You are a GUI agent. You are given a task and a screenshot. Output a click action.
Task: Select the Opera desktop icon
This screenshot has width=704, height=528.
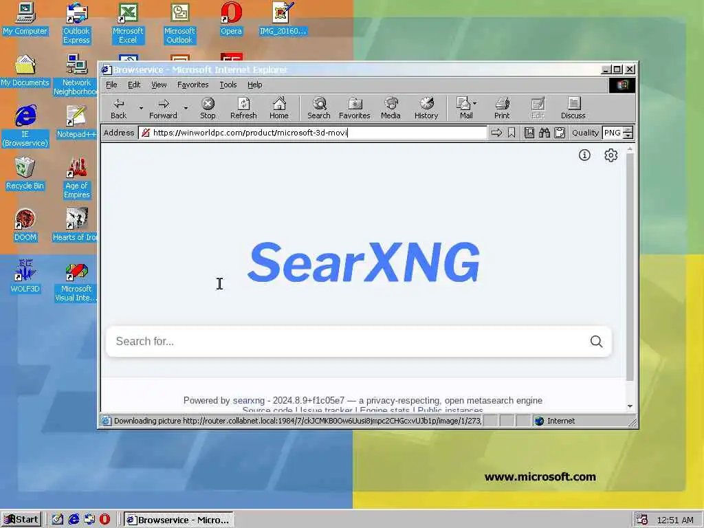231,19
